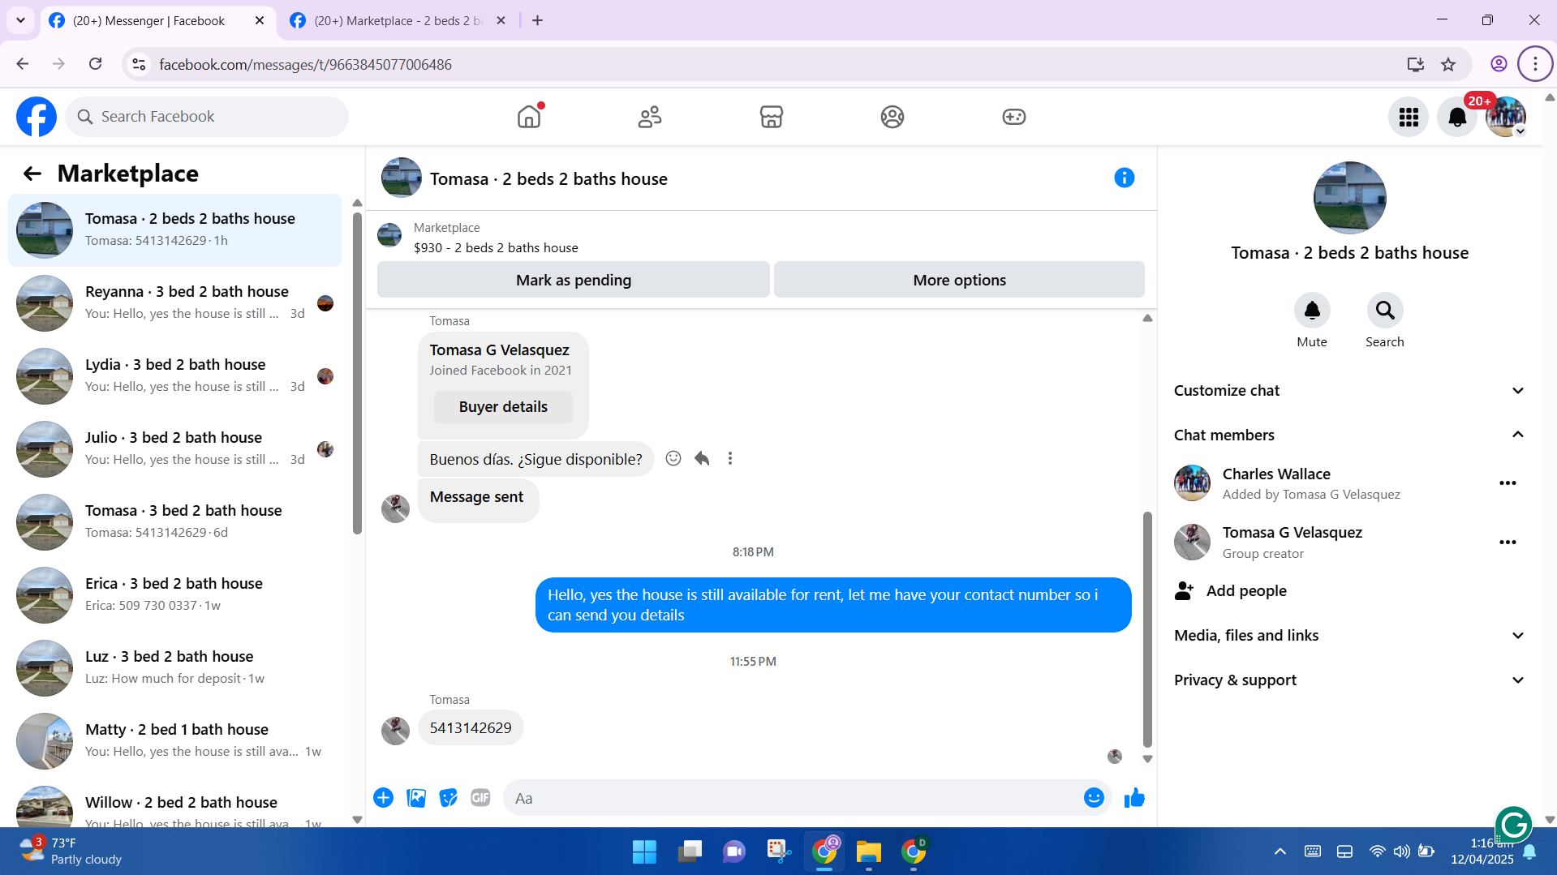The height and width of the screenshot is (875, 1557).
Task: Open Erica 3 bed 2 bath conversation
Action: tap(174, 595)
